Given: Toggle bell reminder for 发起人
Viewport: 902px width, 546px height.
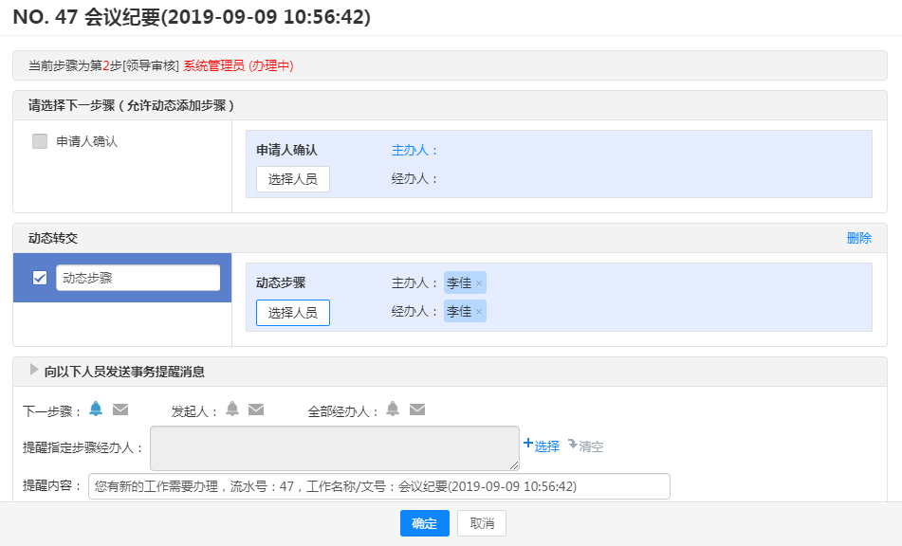Looking at the screenshot, I should pyautogui.click(x=232, y=409).
